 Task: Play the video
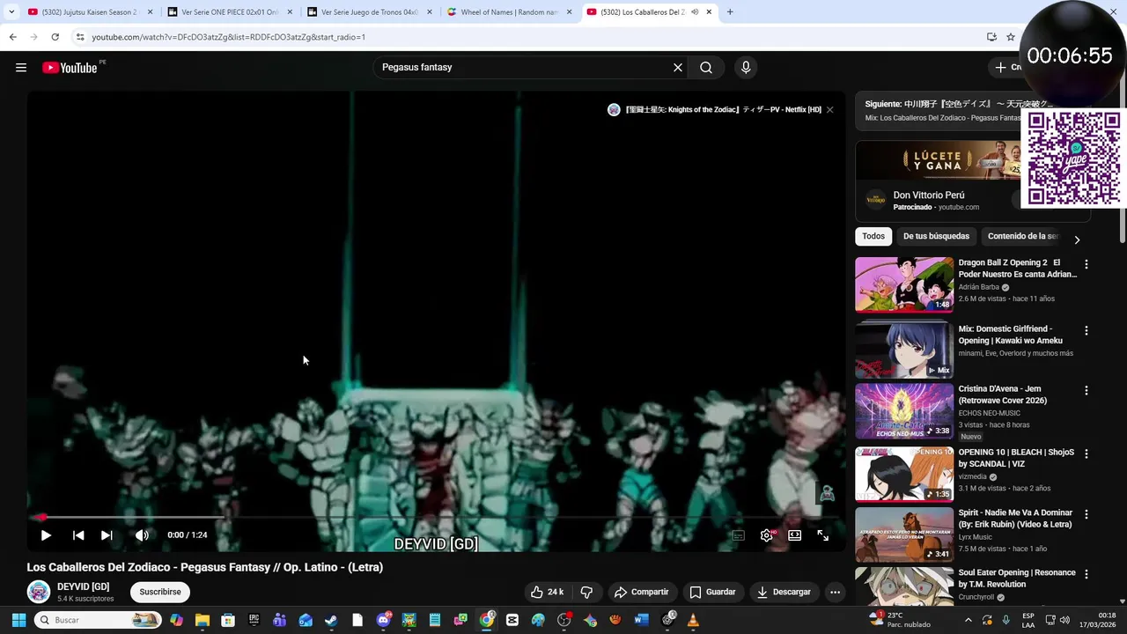(46, 534)
